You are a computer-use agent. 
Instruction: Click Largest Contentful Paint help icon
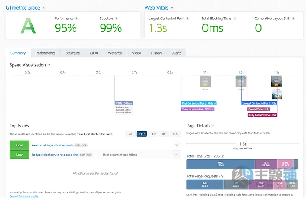[187, 18]
